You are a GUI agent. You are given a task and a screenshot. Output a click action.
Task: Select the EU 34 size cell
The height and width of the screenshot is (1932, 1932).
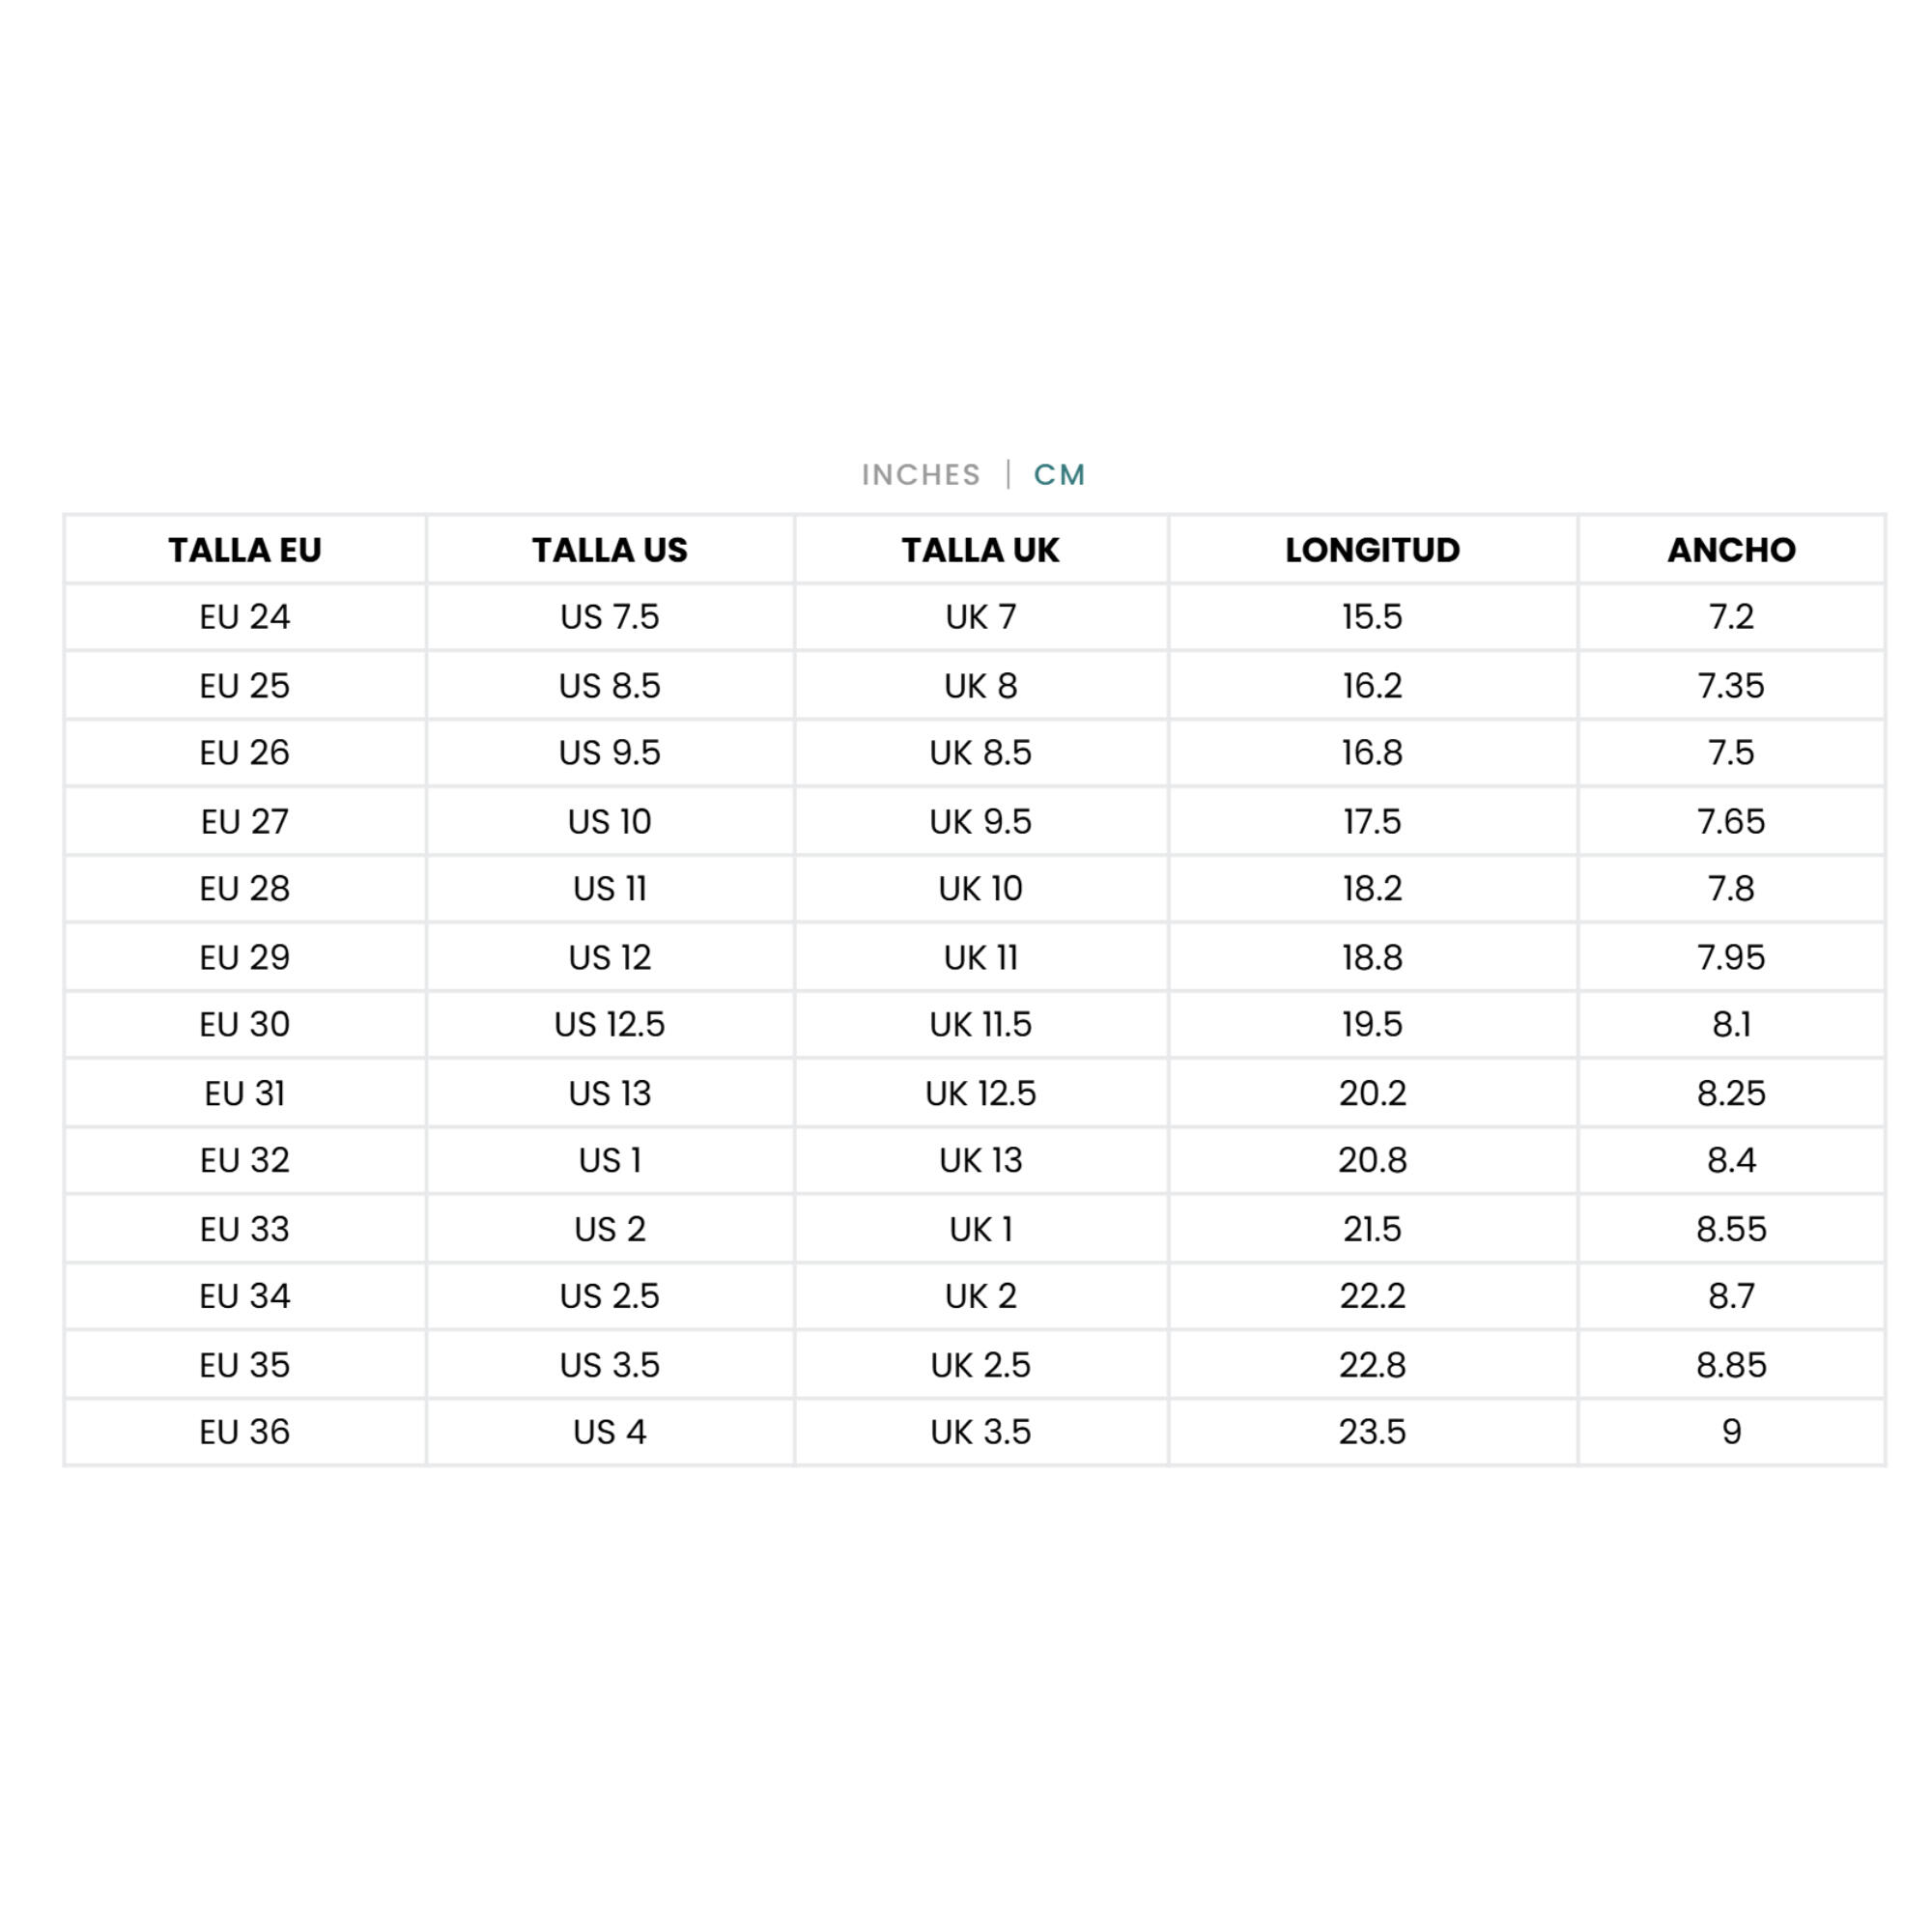245,1297
